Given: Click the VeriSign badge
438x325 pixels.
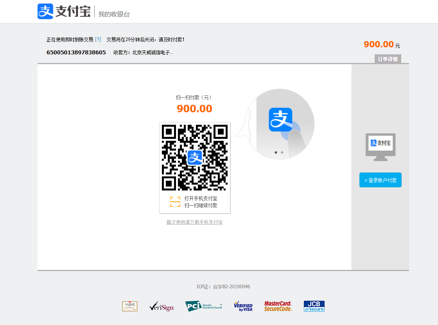Looking at the screenshot, I should tap(162, 307).
